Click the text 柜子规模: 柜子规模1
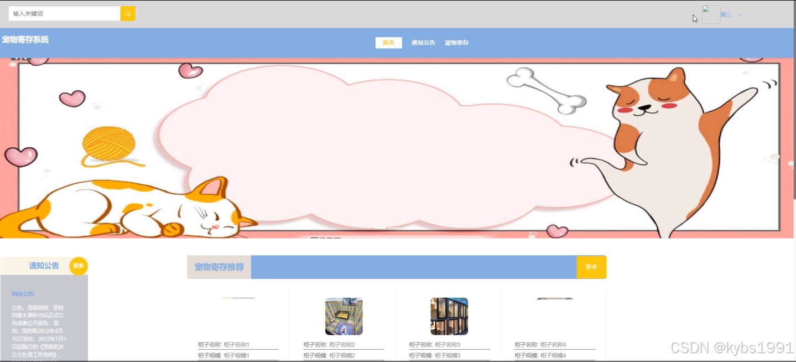Screen dimensions: 796x362 223,355
